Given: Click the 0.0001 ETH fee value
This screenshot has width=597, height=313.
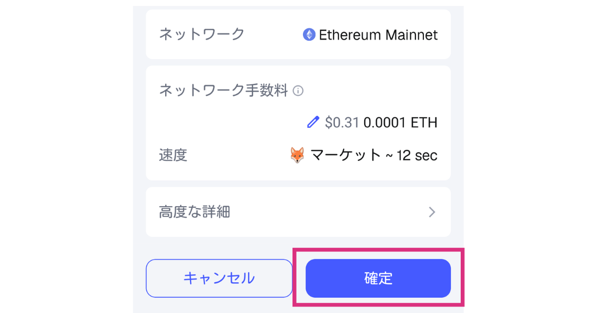Looking at the screenshot, I should 400,123.
